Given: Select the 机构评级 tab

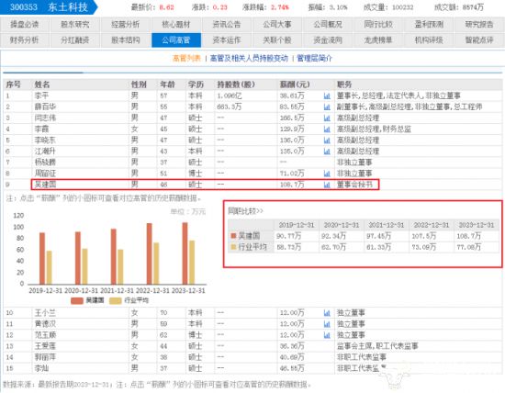Looking at the screenshot, I should pos(429,40).
